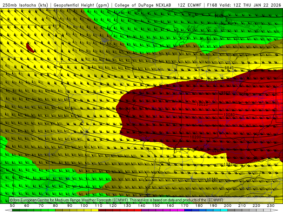
Task: Click the 230 value on the color scale
Action: [271, 206]
